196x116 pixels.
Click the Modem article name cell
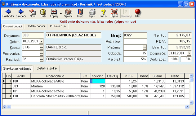coord(55,86)
